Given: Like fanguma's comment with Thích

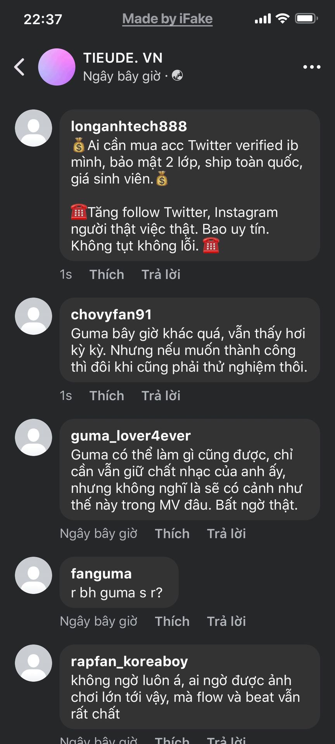Looking at the screenshot, I should pyautogui.click(x=172, y=621).
